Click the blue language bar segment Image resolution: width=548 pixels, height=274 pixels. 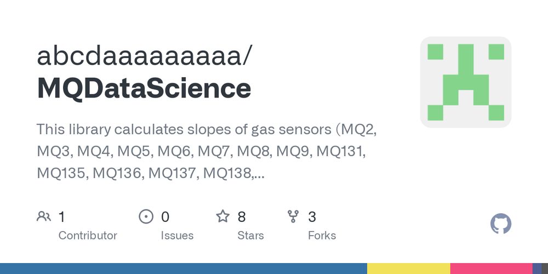point(184,269)
